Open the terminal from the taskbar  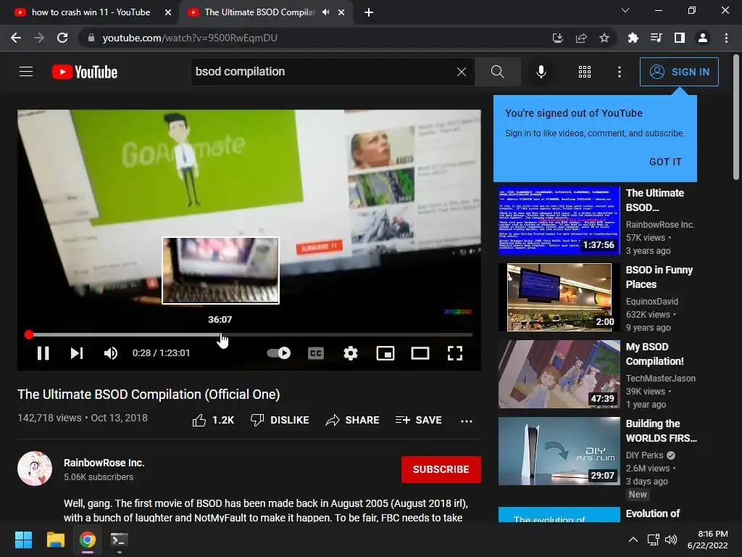pyautogui.click(x=119, y=540)
